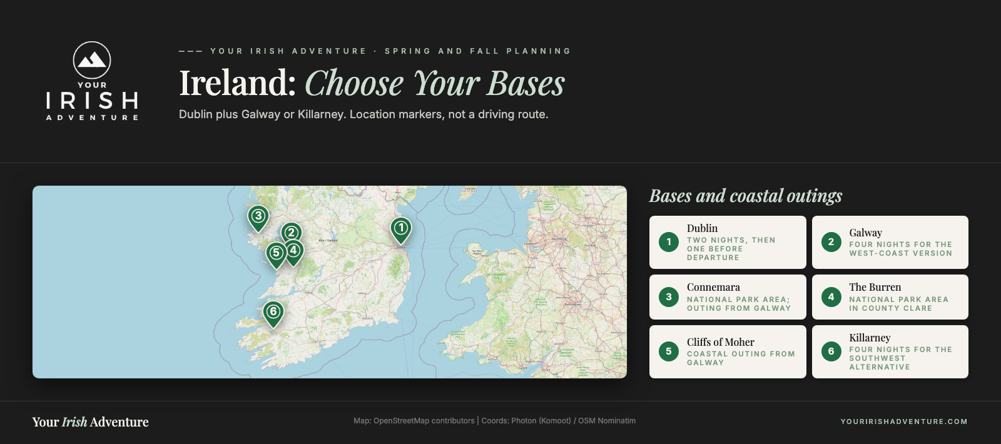
Task: Click 'COASTAL OUTING FROM GALWAY' text
Action: [741, 358]
